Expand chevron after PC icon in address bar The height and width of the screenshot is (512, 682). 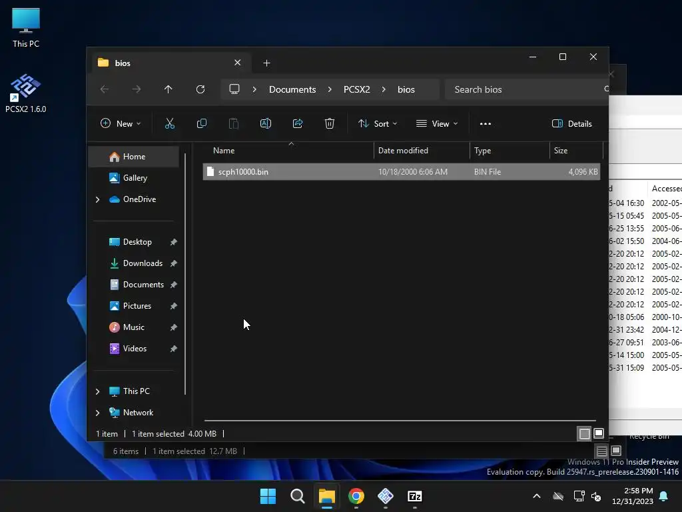[254, 89]
